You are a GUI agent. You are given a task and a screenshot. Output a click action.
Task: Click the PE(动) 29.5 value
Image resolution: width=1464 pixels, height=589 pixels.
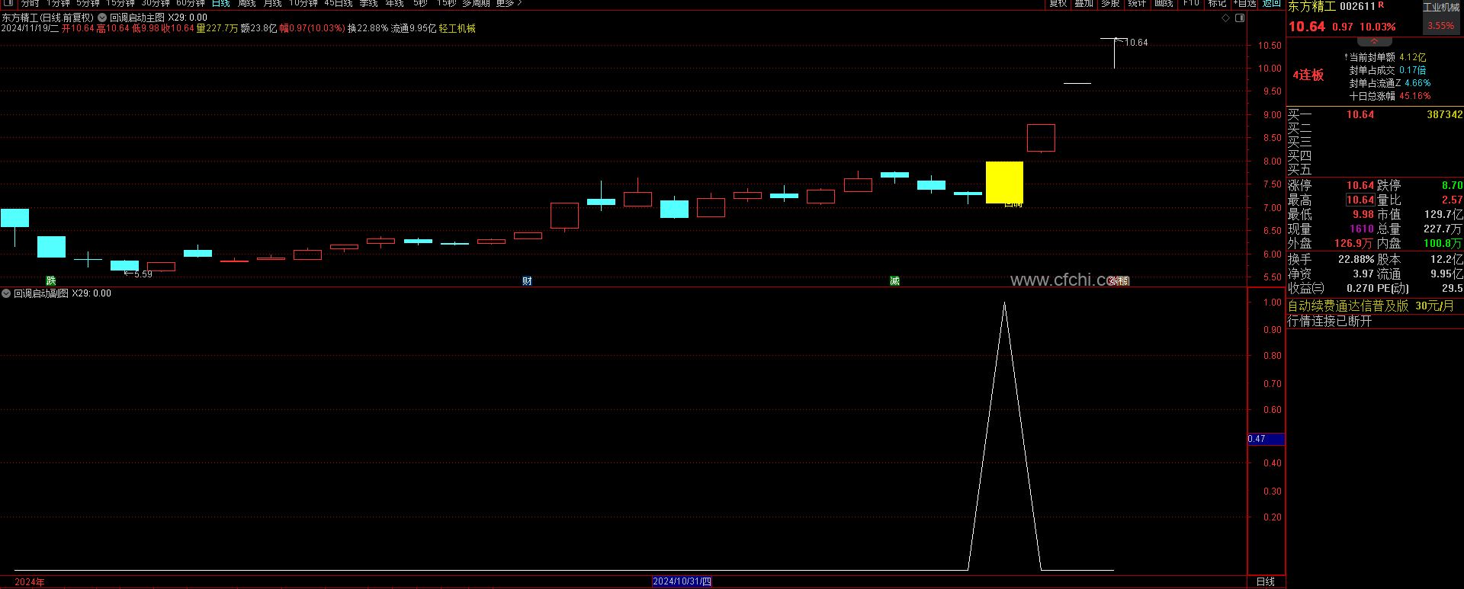(1453, 288)
